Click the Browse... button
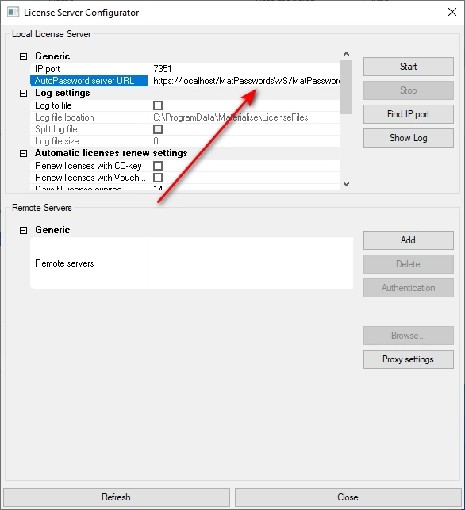The image size is (465, 510). (x=409, y=336)
